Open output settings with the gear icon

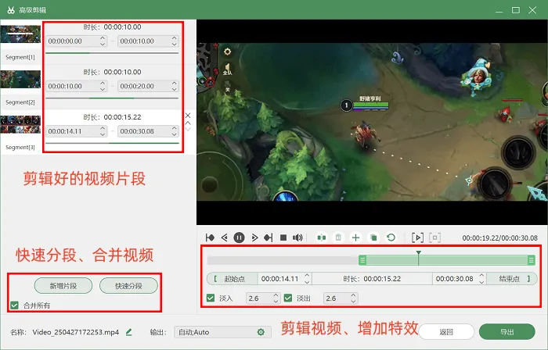click(261, 332)
